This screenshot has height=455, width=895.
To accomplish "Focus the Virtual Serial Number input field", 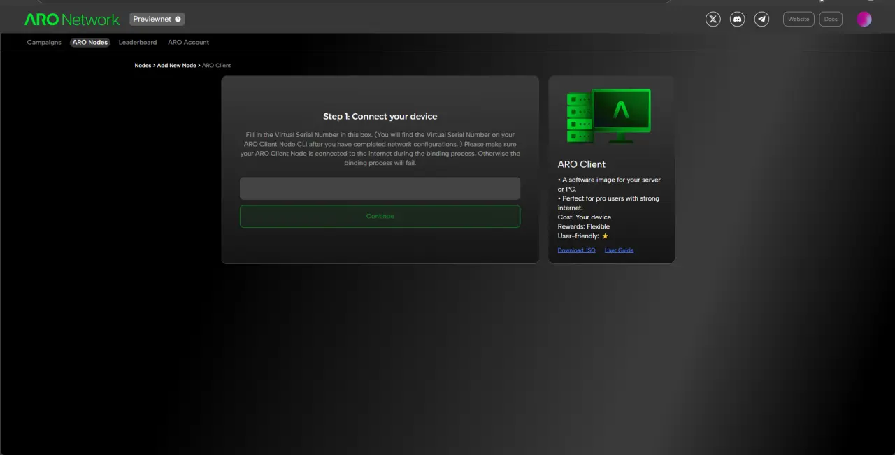I will [380, 189].
